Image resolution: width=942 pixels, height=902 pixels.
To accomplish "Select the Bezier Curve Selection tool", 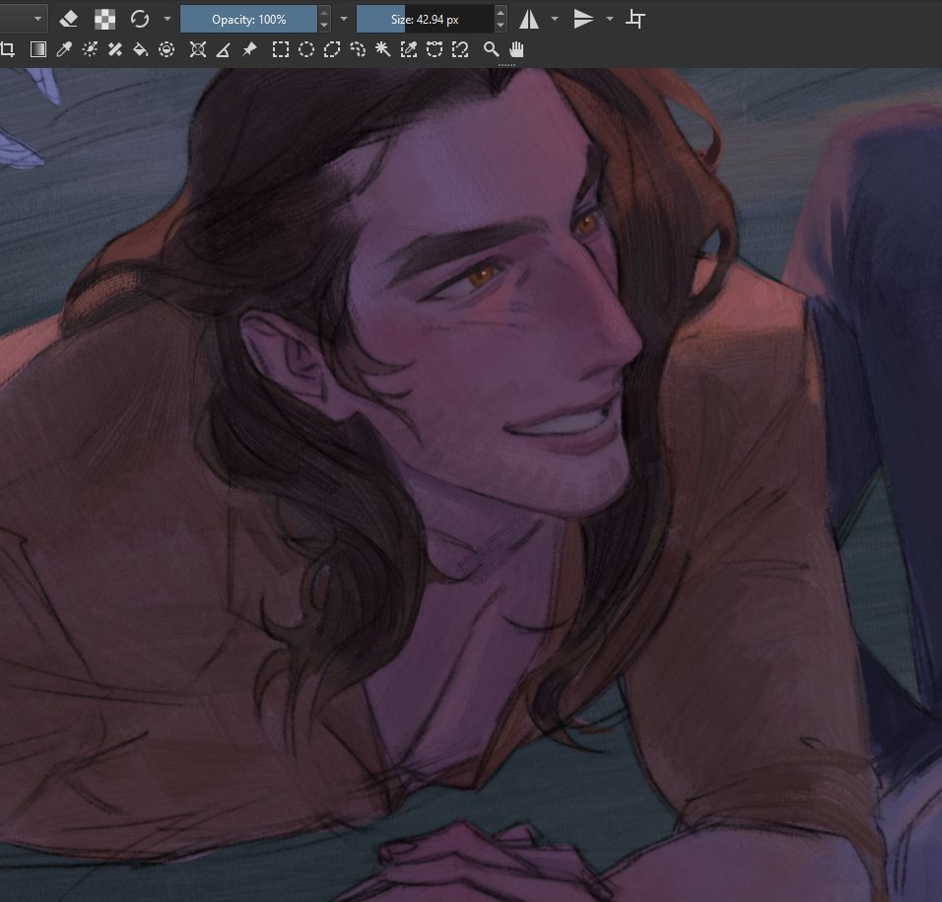I will click(435, 49).
